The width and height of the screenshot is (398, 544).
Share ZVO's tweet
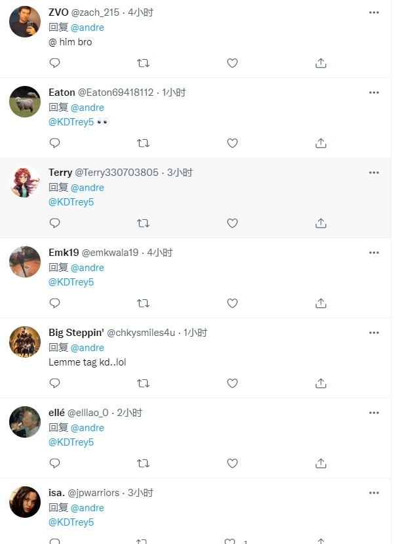tap(321, 63)
